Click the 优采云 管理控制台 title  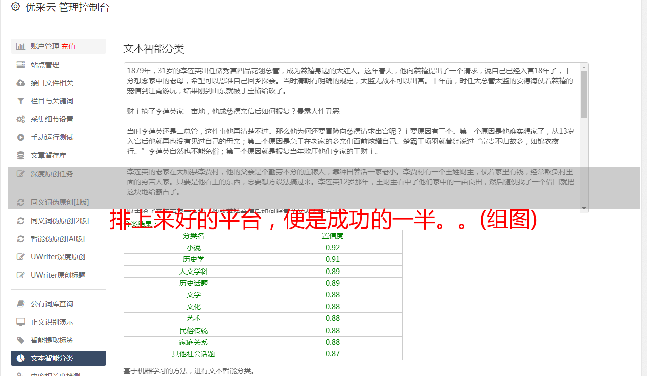(67, 7)
